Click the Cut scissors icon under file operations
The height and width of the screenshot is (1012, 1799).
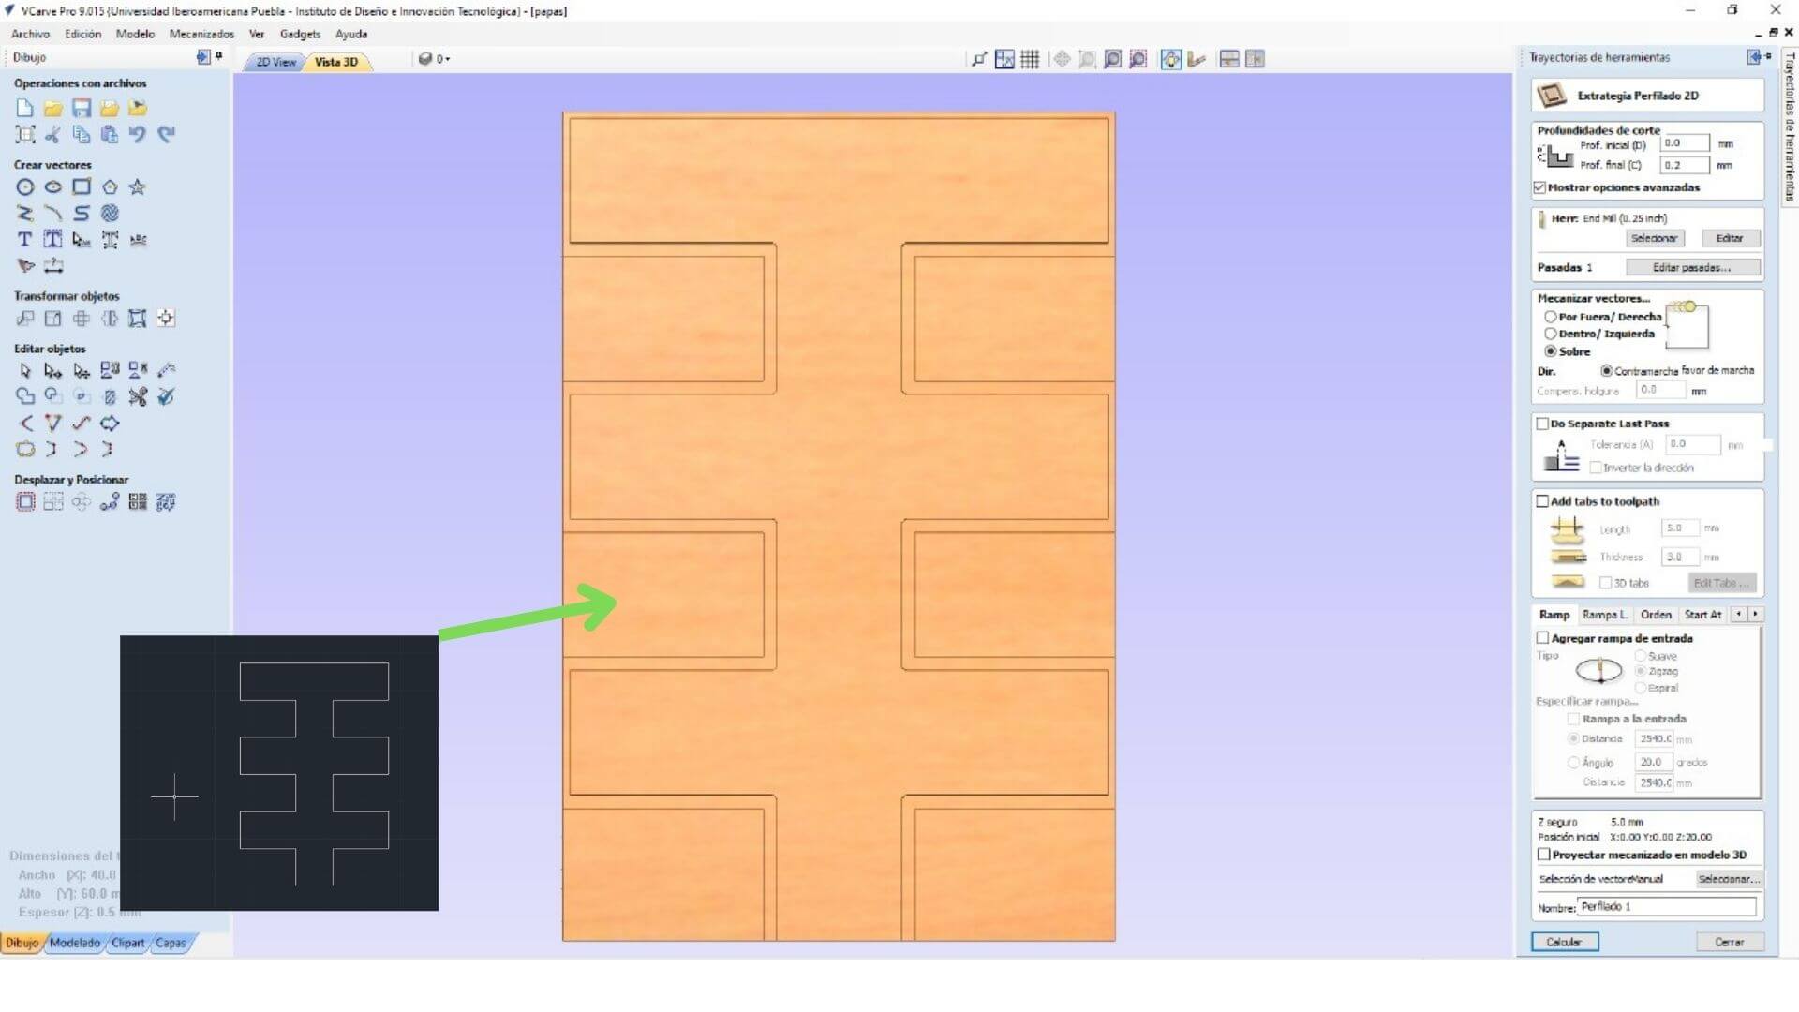(x=53, y=134)
